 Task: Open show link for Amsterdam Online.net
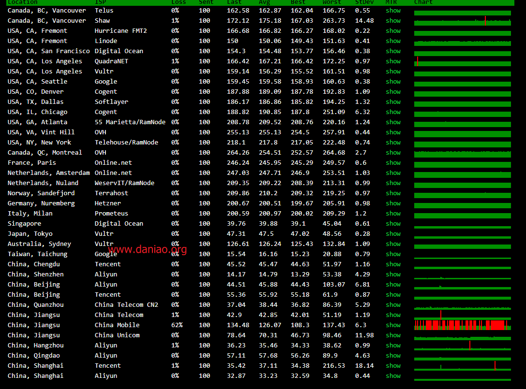[x=393, y=173]
